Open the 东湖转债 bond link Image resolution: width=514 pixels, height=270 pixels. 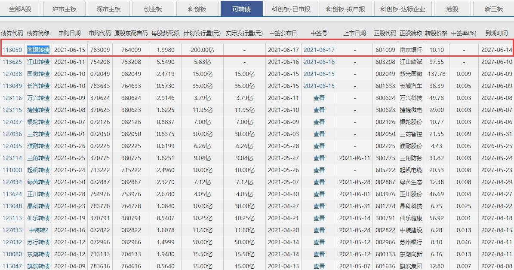tap(38, 254)
